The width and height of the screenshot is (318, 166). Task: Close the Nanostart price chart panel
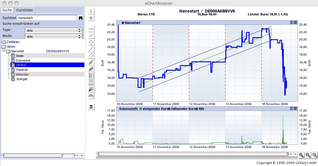(x=295, y=22)
